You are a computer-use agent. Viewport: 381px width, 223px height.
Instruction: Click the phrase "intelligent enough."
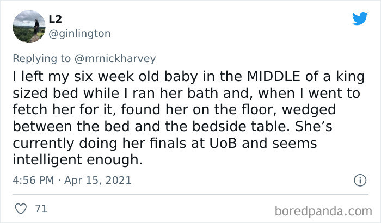[77, 160]
